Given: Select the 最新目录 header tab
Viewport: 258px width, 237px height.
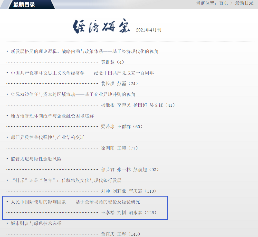Looking at the screenshot, I should [24, 4].
